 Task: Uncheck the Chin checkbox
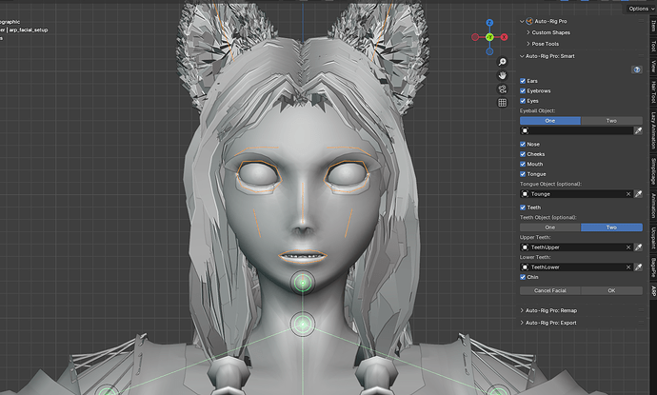pyautogui.click(x=523, y=277)
